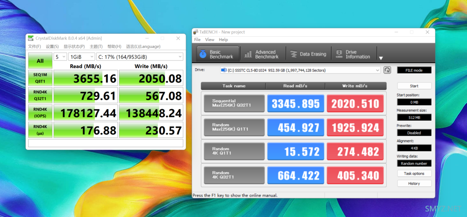
Task: Click the Prewrite Disabled field
Action: pos(414,132)
